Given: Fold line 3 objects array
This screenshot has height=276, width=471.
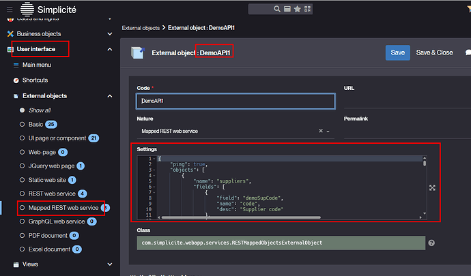Looking at the screenshot, I should [x=154, y=170].
